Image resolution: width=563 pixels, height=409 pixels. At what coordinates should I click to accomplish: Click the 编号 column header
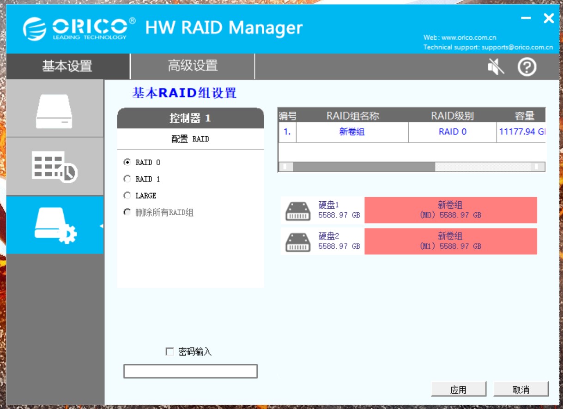point(287,115)
